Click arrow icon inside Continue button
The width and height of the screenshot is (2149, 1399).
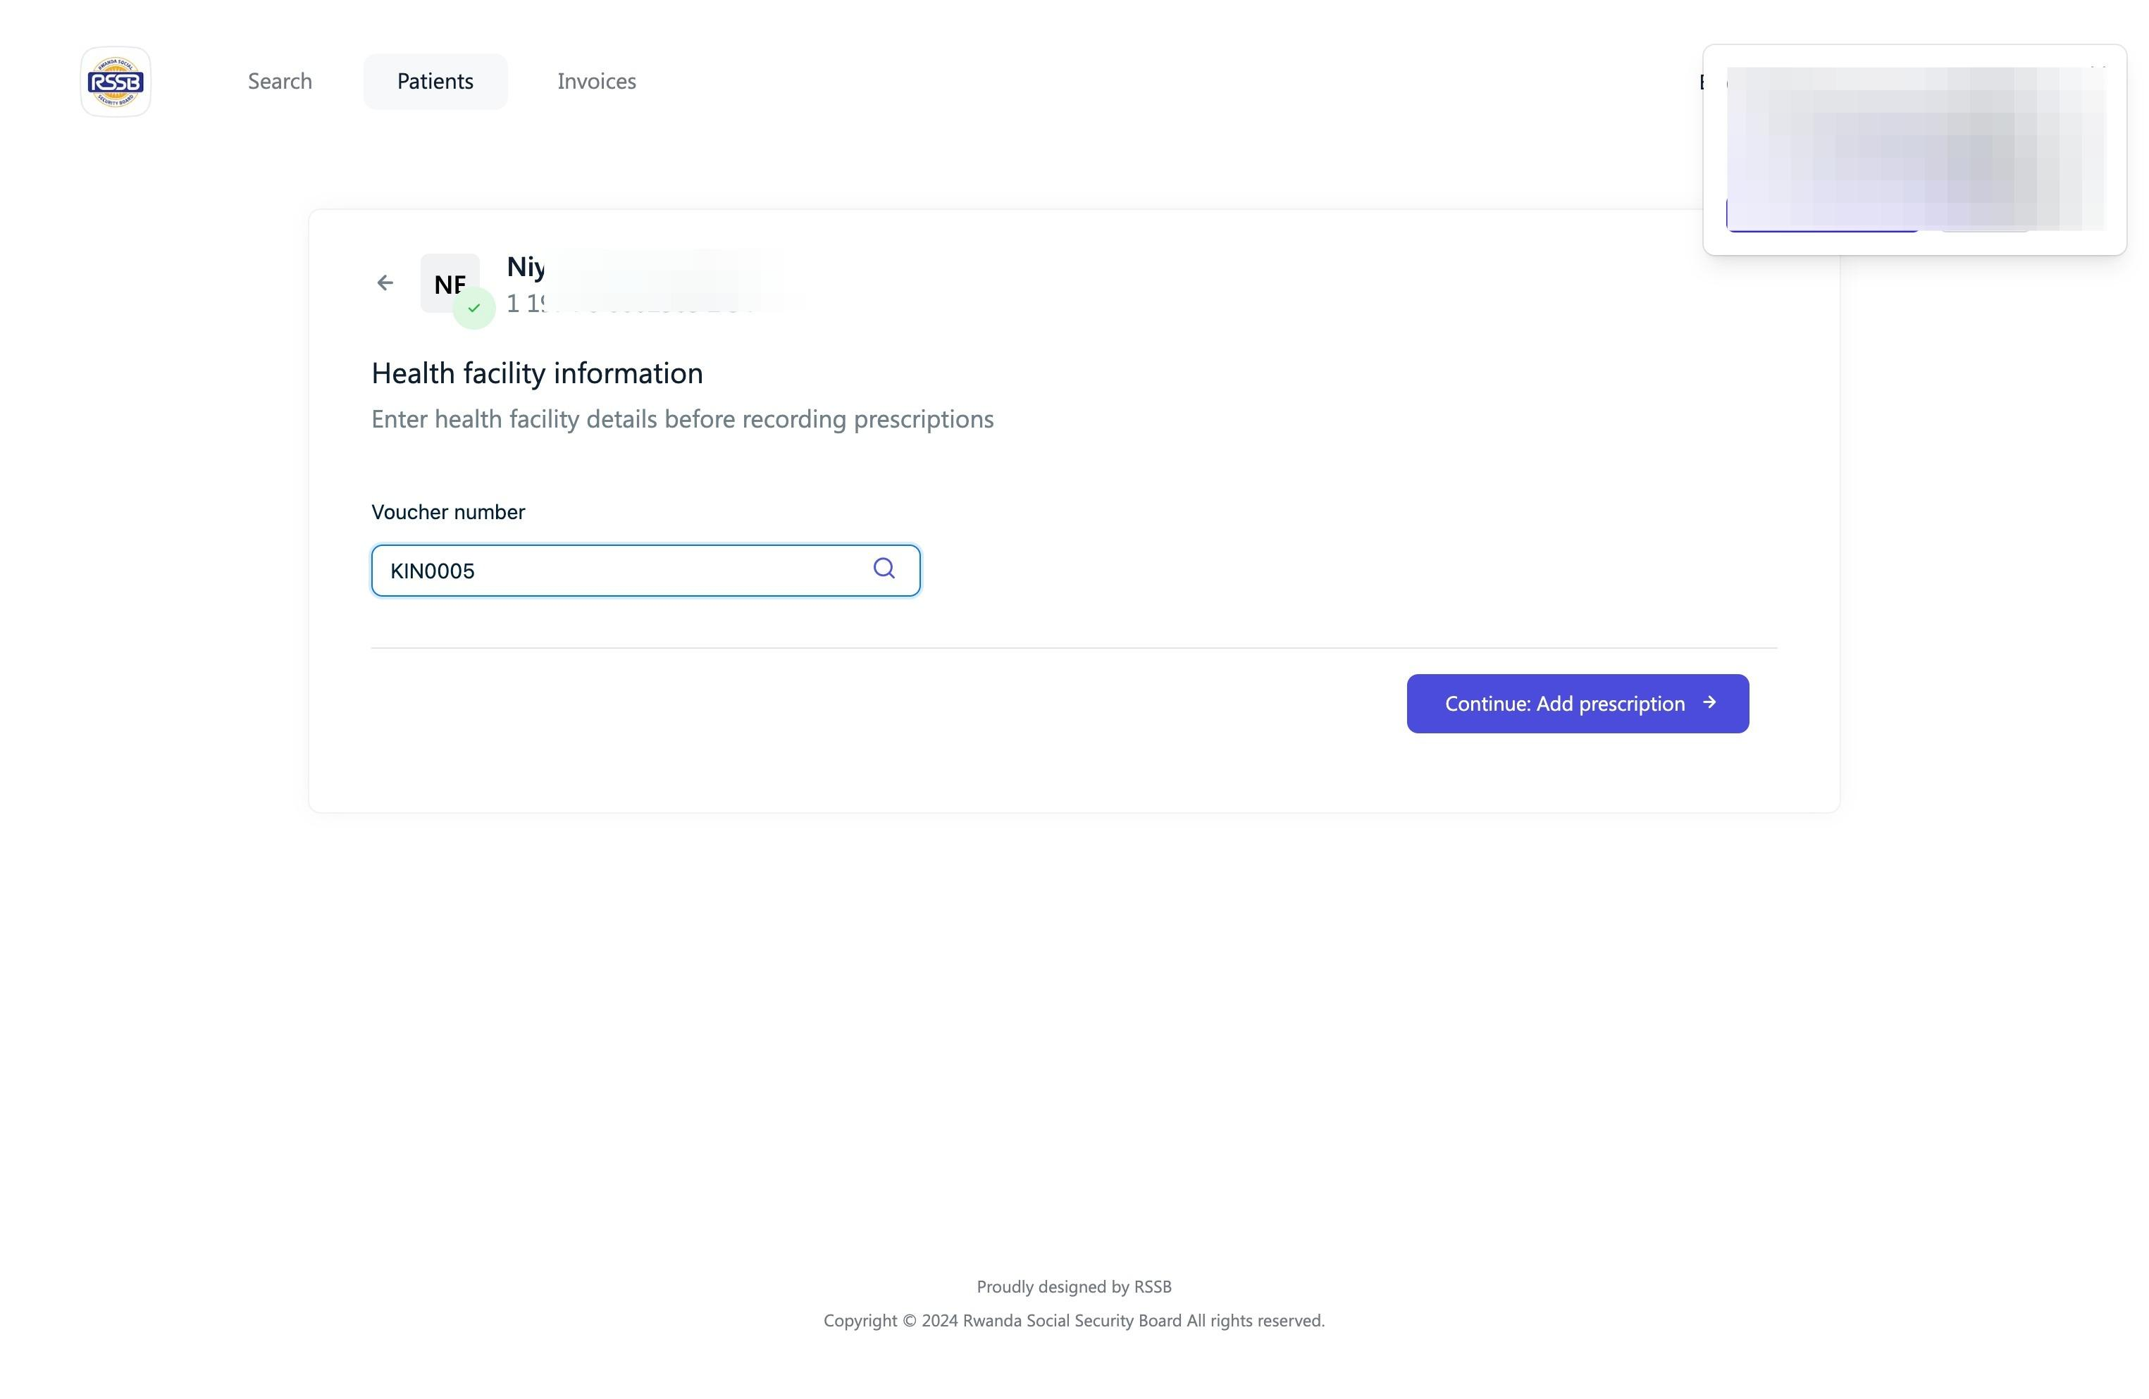1709,702
